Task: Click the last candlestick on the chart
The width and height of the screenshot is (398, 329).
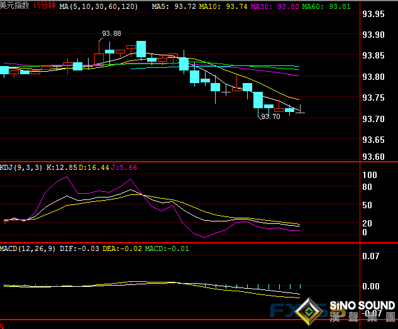Action: tap(300, 112)
